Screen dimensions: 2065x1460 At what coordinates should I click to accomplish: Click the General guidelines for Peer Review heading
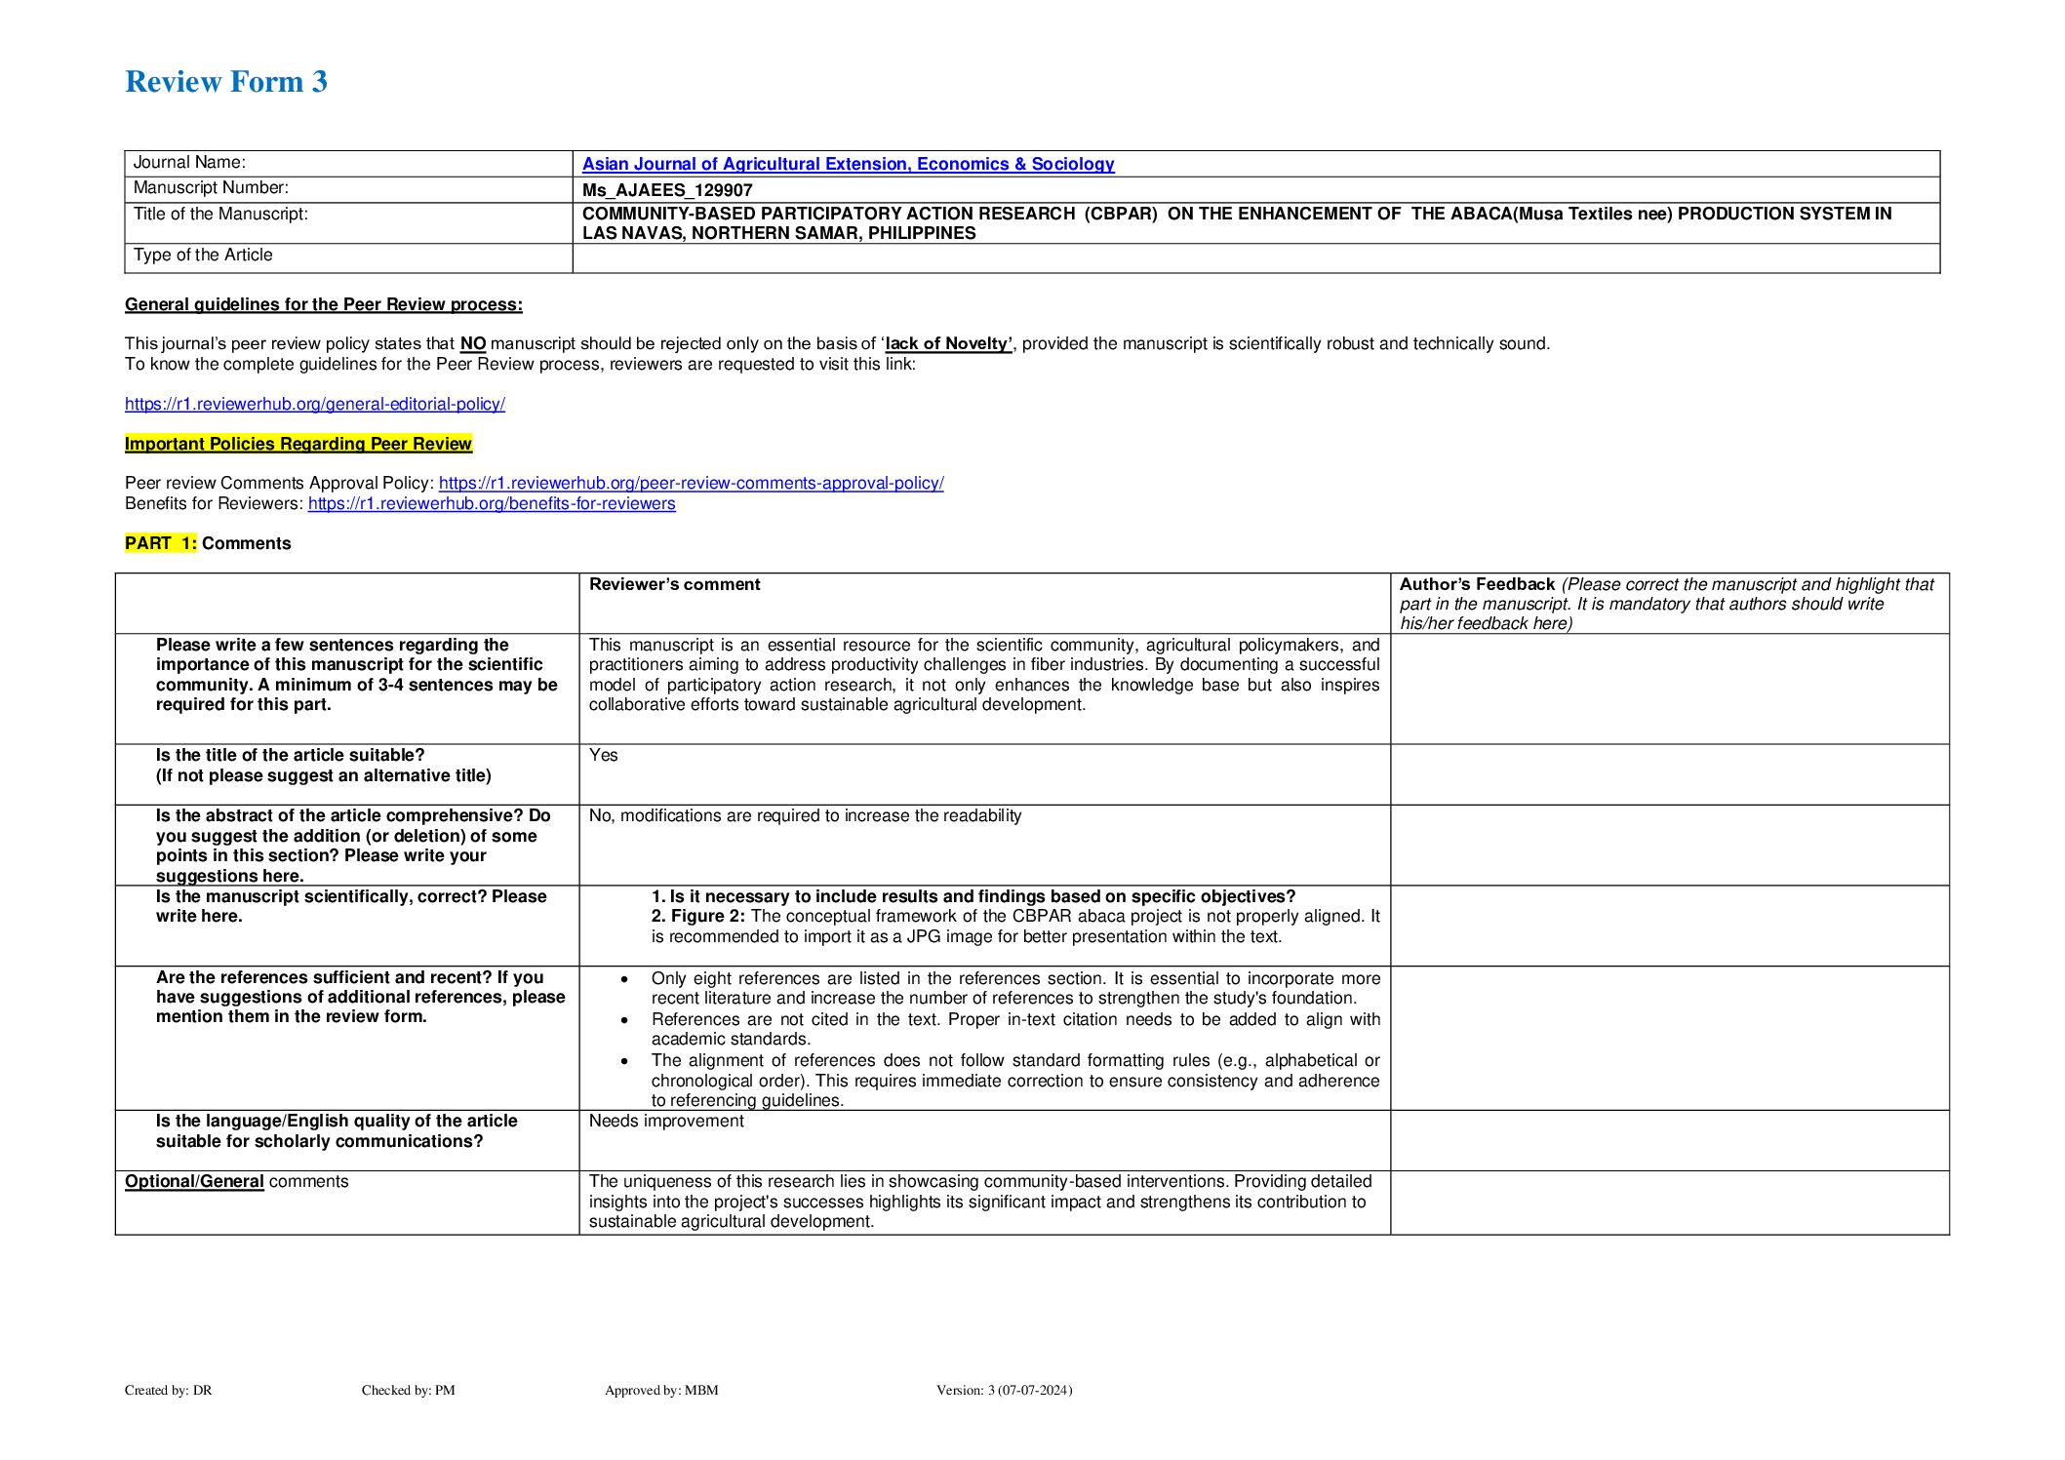[323, 304]
